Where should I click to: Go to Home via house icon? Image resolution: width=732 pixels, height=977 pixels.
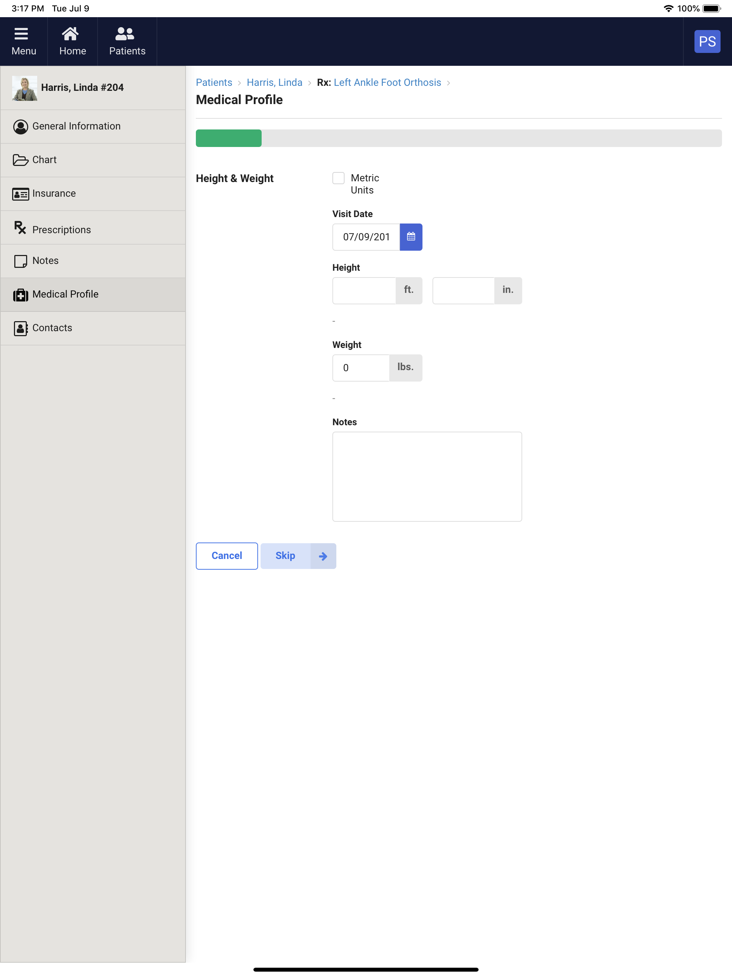(70, 34)
